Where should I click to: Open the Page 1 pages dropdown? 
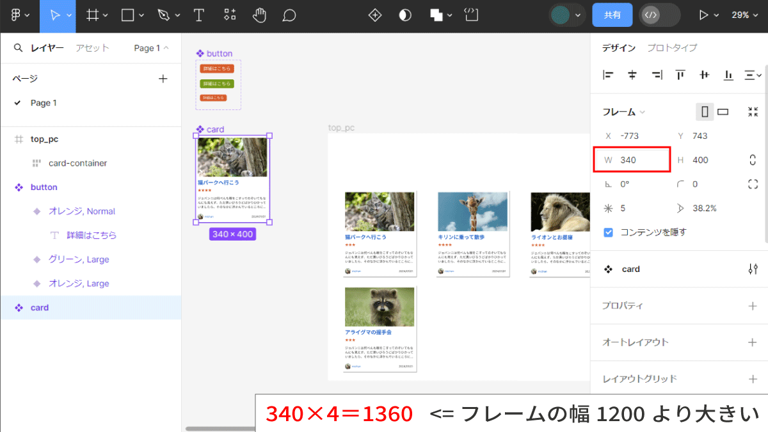click(x=151, y=48)
